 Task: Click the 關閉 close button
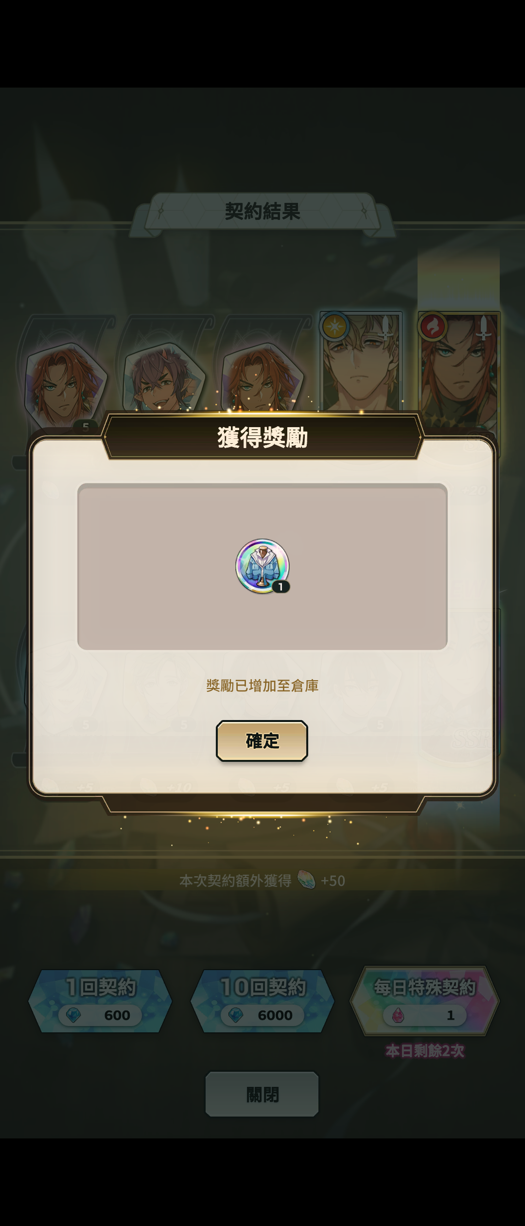(x=262, y=1095)
